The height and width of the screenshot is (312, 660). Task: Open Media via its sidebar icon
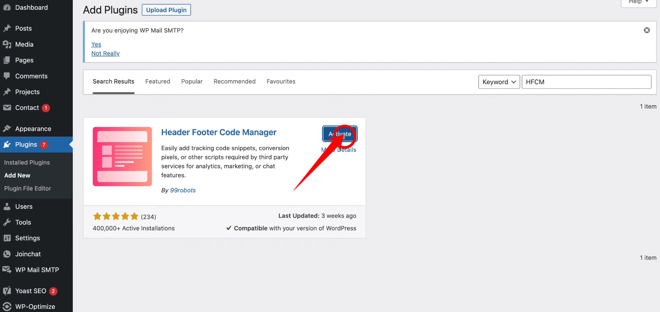click(x=7, y=44)
